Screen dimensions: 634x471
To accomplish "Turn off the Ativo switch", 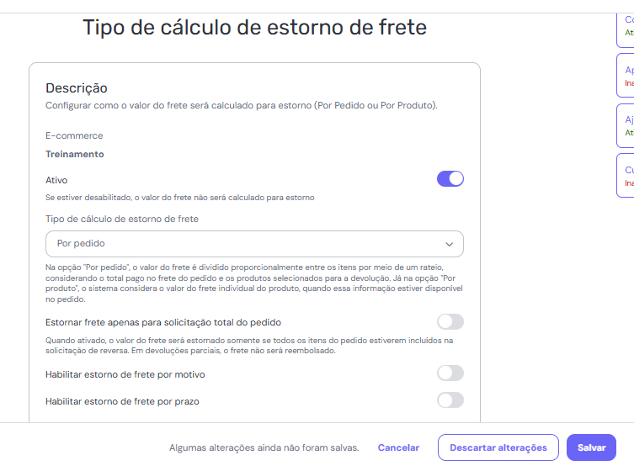I will (x=450, y=179).
